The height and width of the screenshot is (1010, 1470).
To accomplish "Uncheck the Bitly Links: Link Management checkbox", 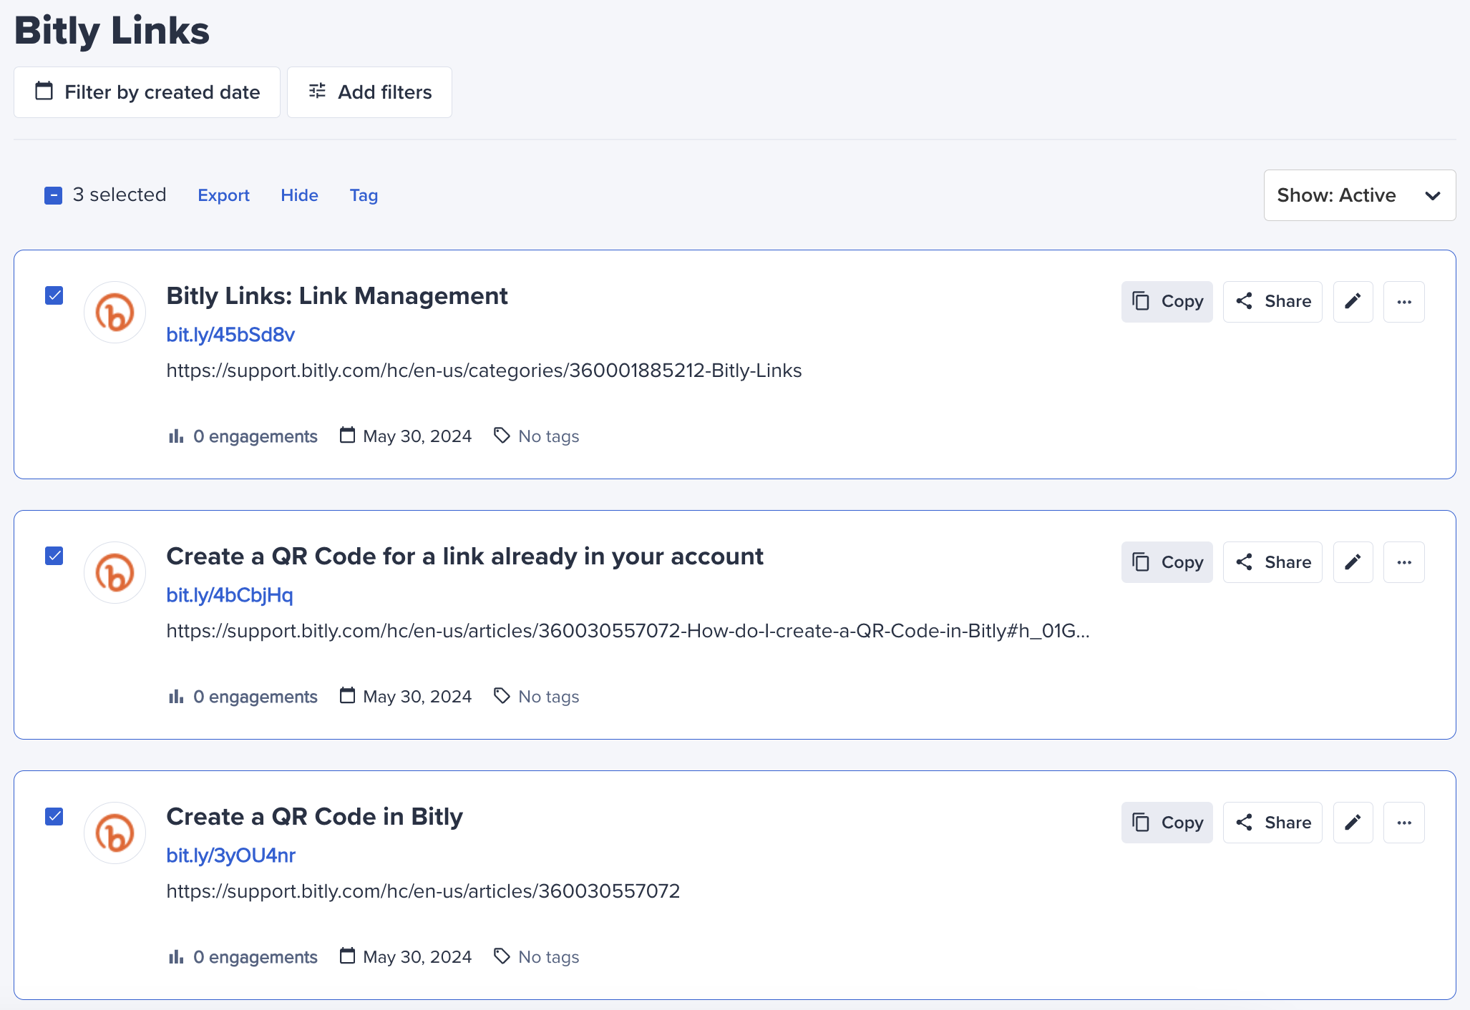I will (x=54, y=295).
